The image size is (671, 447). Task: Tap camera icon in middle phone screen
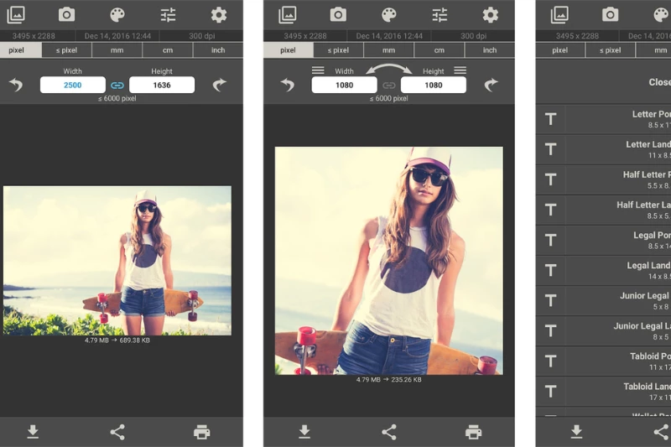click(x=338, y=15)
